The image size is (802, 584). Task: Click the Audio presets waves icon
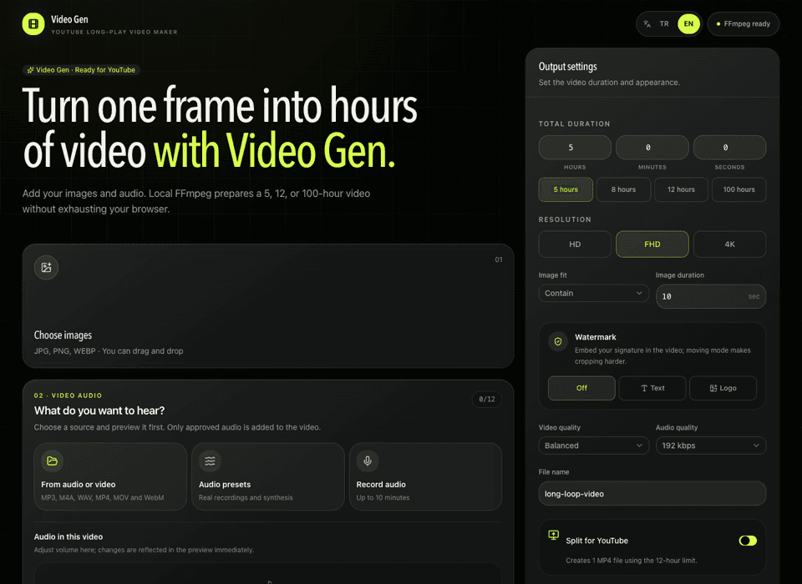(x=210, y=461)
